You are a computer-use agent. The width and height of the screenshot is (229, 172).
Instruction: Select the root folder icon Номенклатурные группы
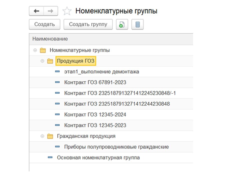coord(43,50)
